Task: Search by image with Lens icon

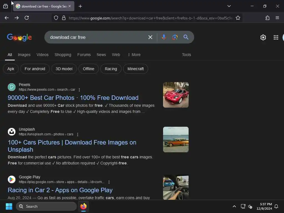Action: pos(175,37)
